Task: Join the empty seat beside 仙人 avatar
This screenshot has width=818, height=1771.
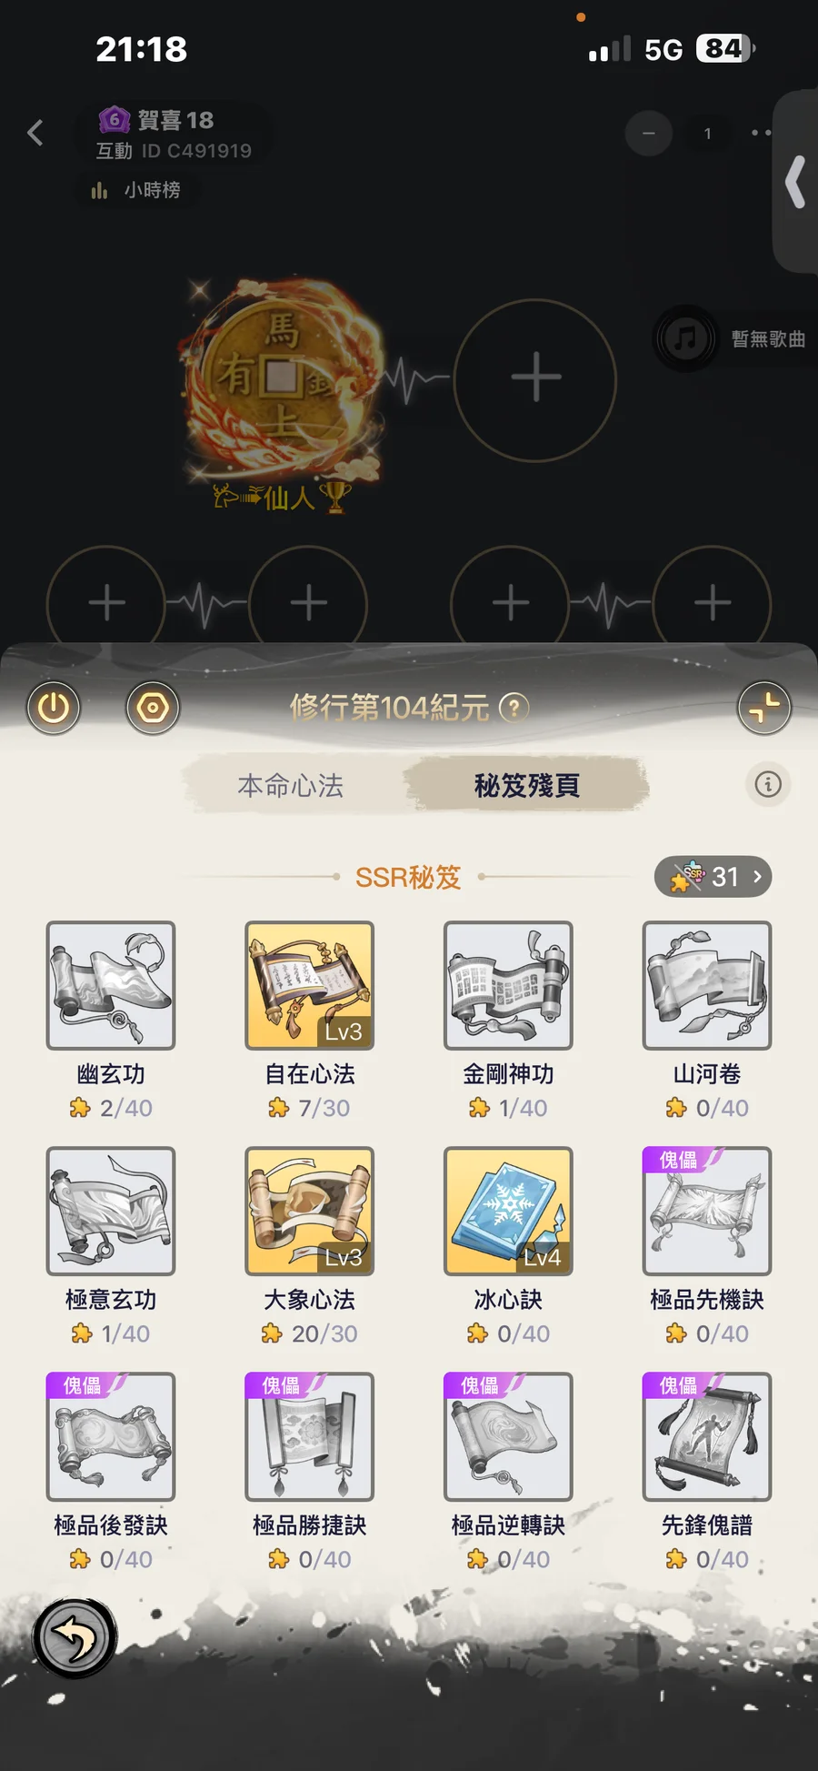Action: click(x=535, y=378)
